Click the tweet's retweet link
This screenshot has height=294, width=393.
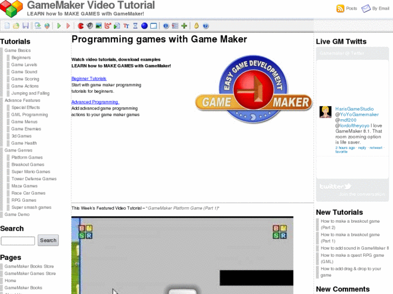[376, 148]
